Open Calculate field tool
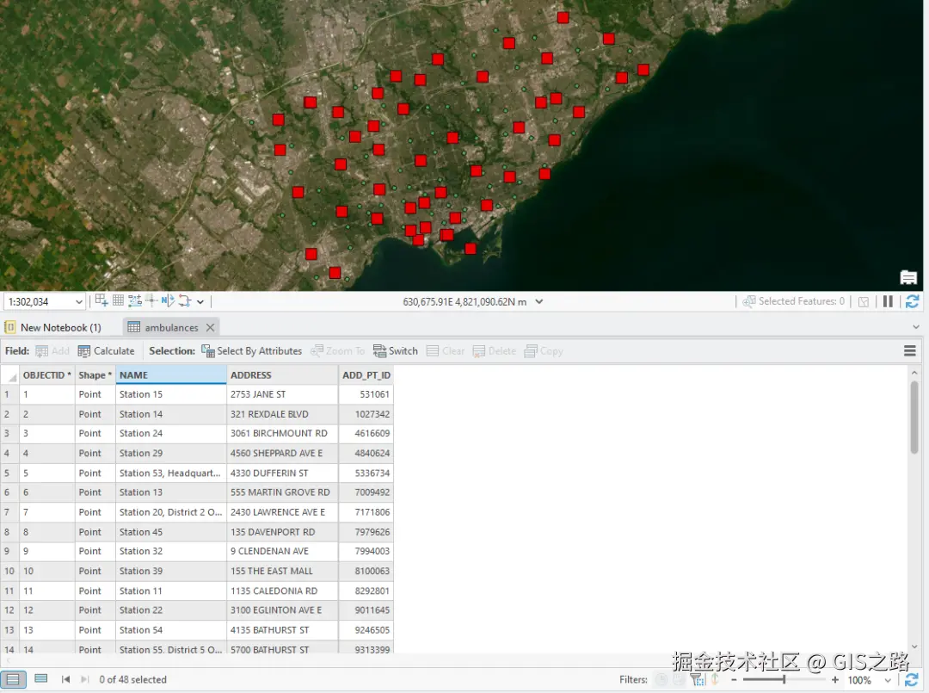Screen dimensions: 929x693 [106, 351]
